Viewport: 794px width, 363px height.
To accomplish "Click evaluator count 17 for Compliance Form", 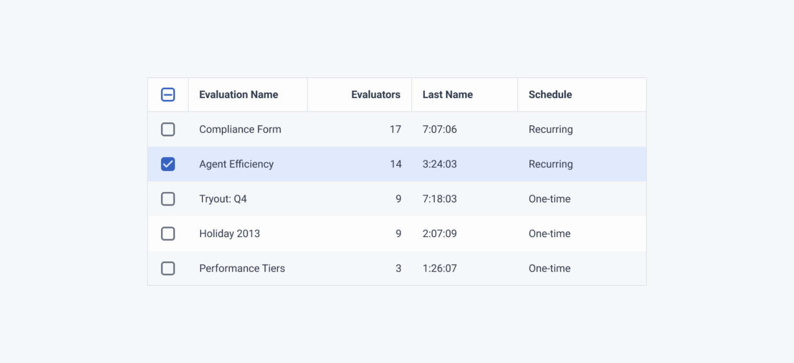I will click(395, 130).
